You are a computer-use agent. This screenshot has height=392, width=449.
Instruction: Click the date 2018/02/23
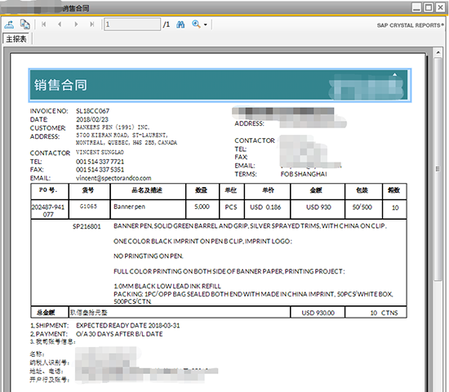[x=92, y=119]
